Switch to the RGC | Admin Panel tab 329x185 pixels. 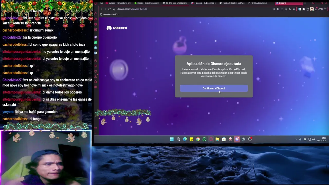tap(258, 3)
